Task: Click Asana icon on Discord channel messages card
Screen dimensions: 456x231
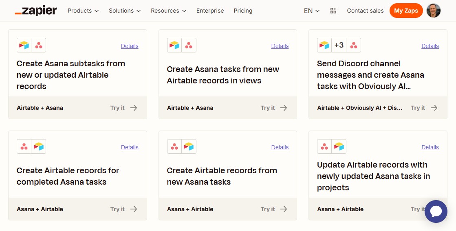Action: point(354,45)
